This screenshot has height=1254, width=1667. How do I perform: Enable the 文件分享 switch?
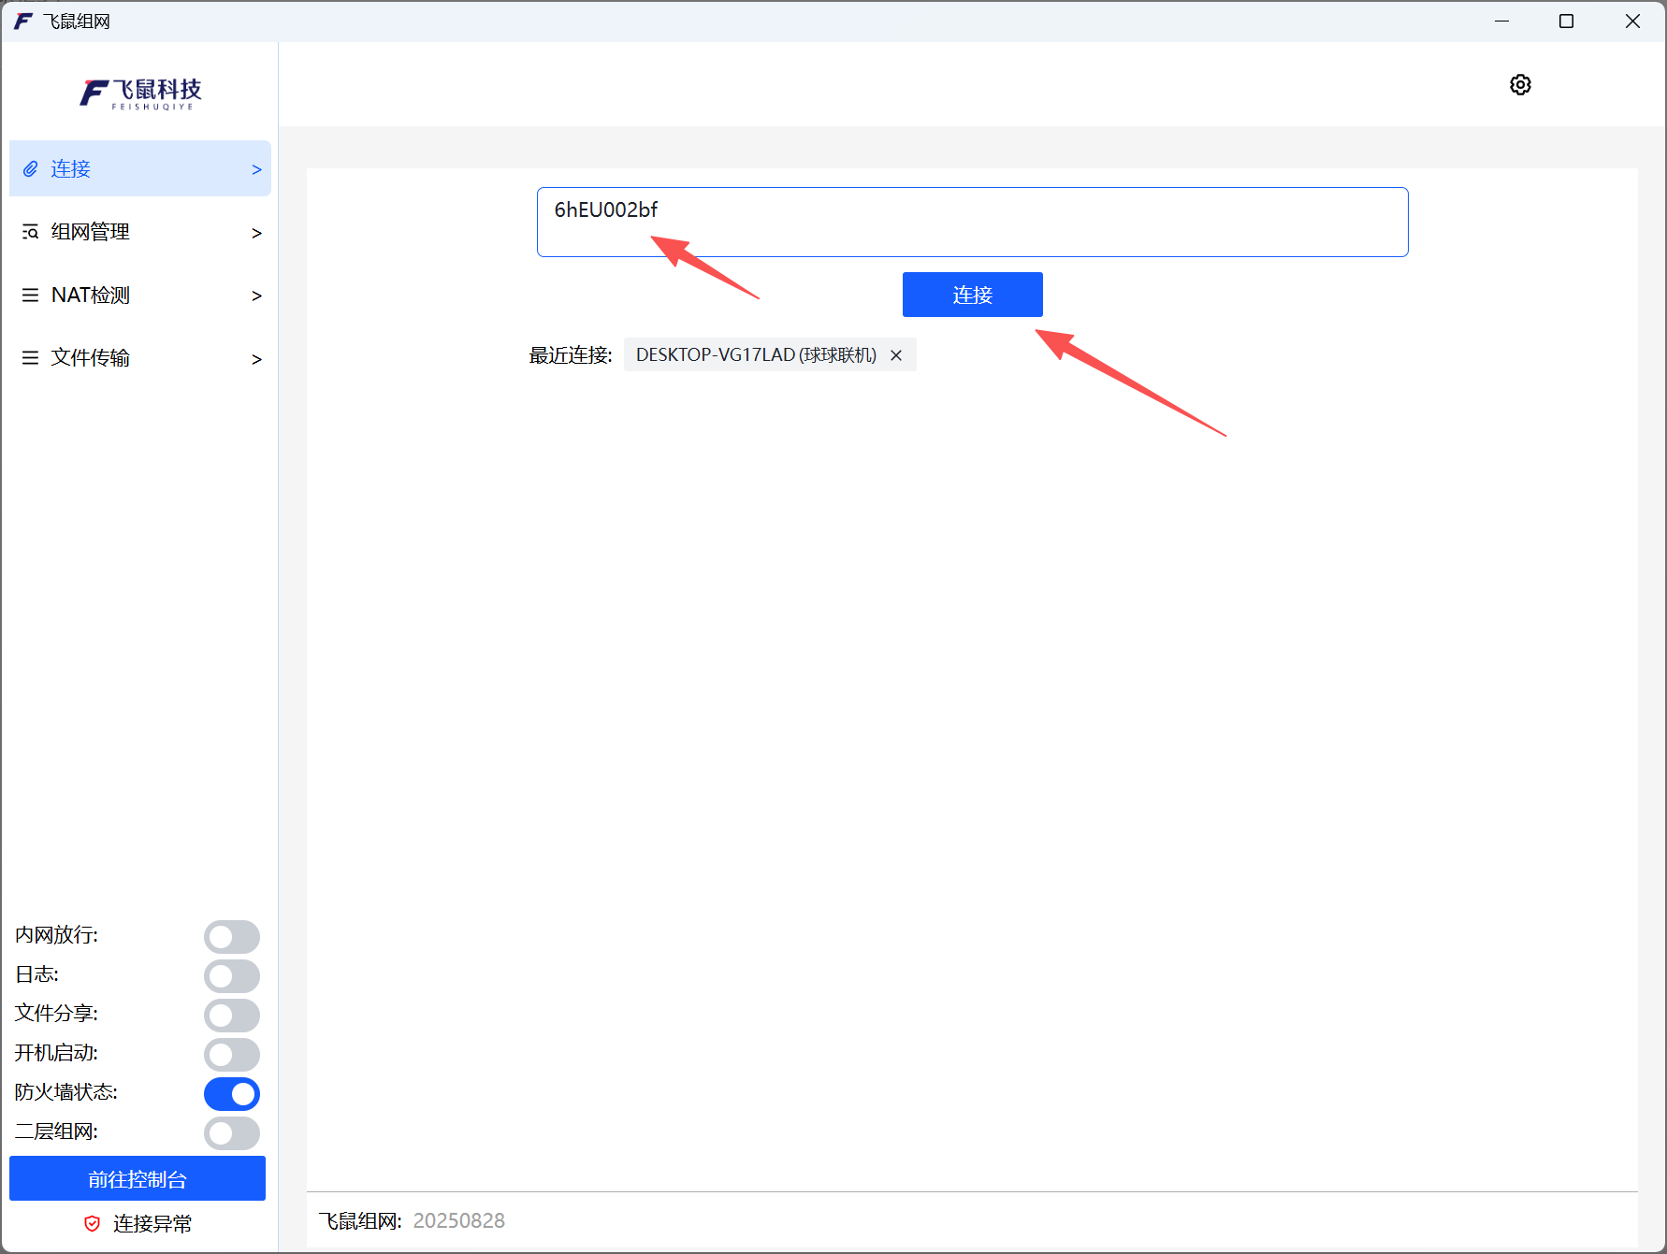click(231, 1015)
